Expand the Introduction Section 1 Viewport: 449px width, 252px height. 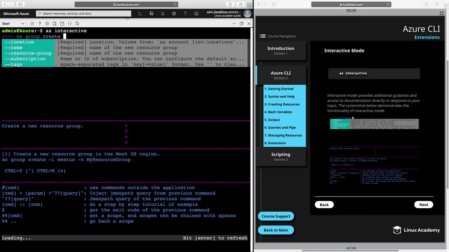(281, 50)
